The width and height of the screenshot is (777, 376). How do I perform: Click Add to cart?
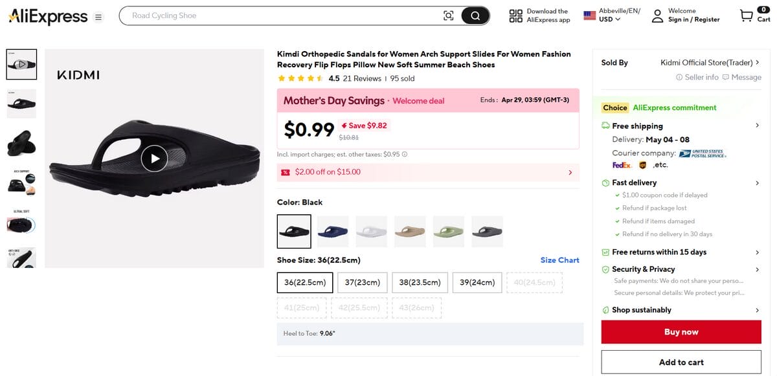coord(680,362)
